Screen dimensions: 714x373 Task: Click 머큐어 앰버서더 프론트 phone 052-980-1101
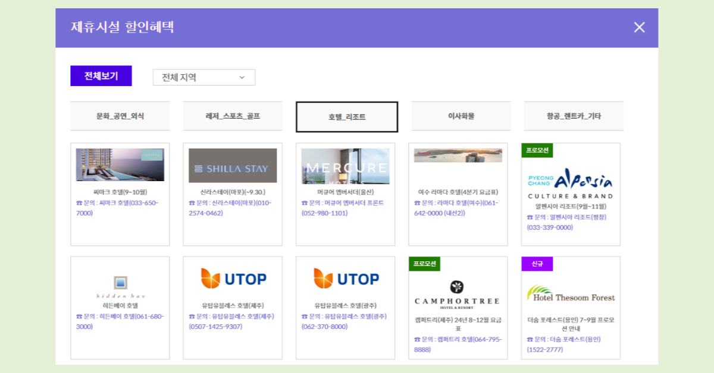coord(343,208)
